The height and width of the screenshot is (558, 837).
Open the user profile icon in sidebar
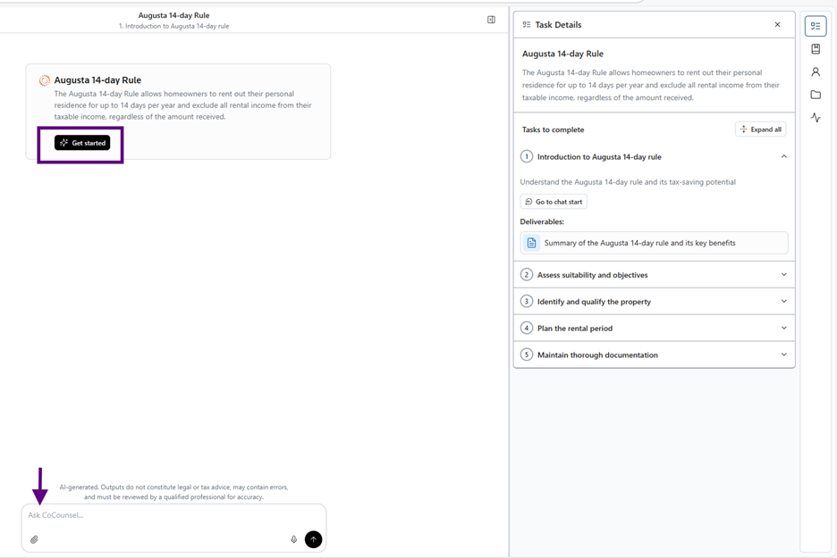816,72
